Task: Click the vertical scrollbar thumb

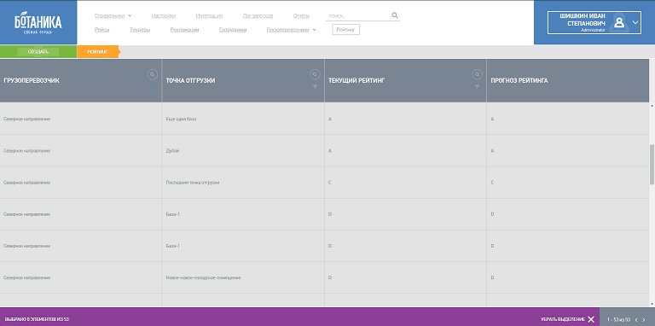Action: click(652, 165)
